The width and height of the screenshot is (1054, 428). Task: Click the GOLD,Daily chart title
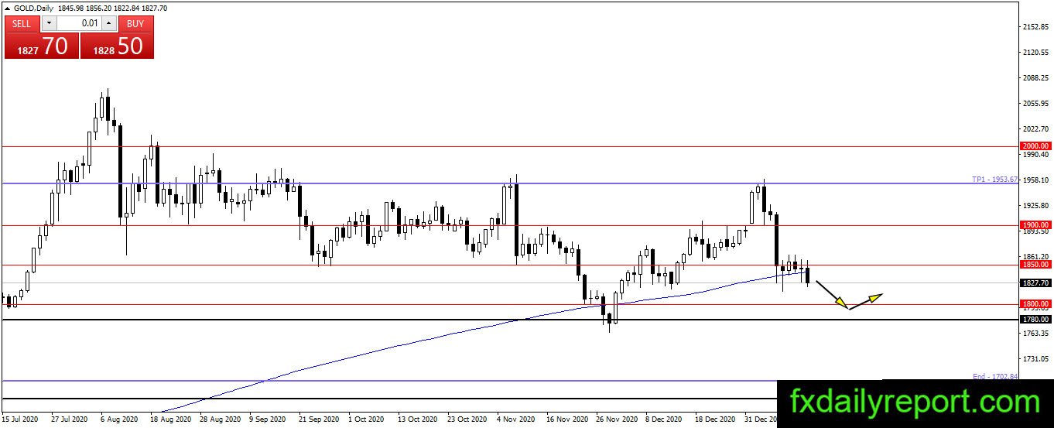(x=34, y=9)
